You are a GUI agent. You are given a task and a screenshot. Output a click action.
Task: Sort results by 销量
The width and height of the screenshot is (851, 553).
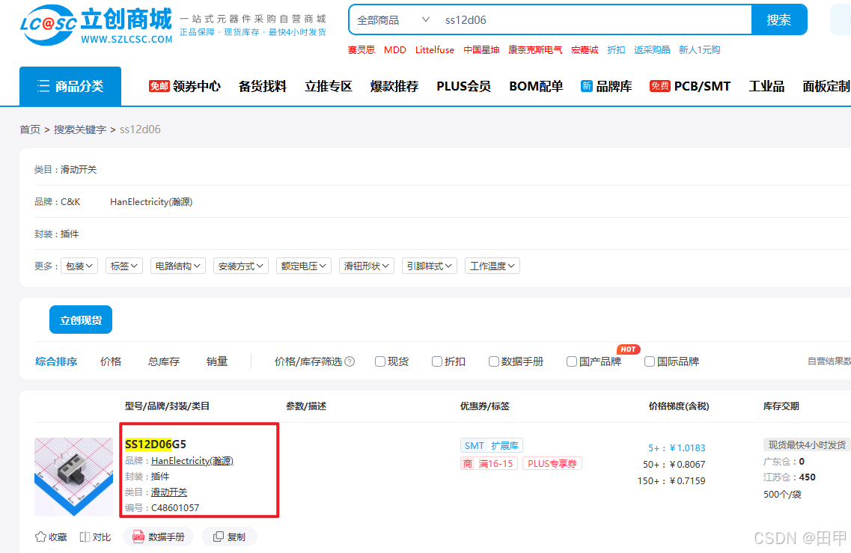tap(217, 361)
